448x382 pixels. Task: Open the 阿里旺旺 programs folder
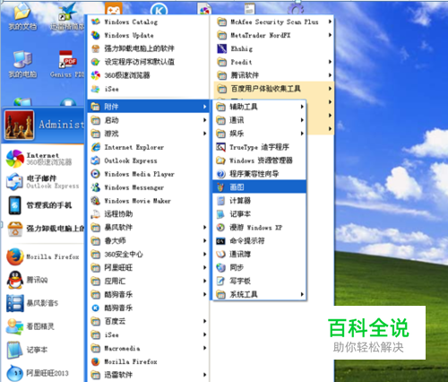click(149, 267)
